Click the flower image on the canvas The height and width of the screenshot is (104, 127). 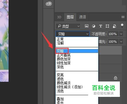coord(4,41)
